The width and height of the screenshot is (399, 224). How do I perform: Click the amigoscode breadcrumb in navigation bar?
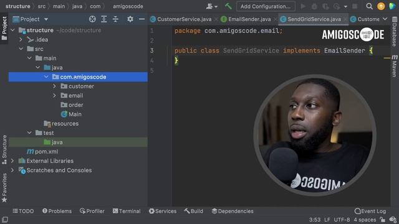coord(128,6)
